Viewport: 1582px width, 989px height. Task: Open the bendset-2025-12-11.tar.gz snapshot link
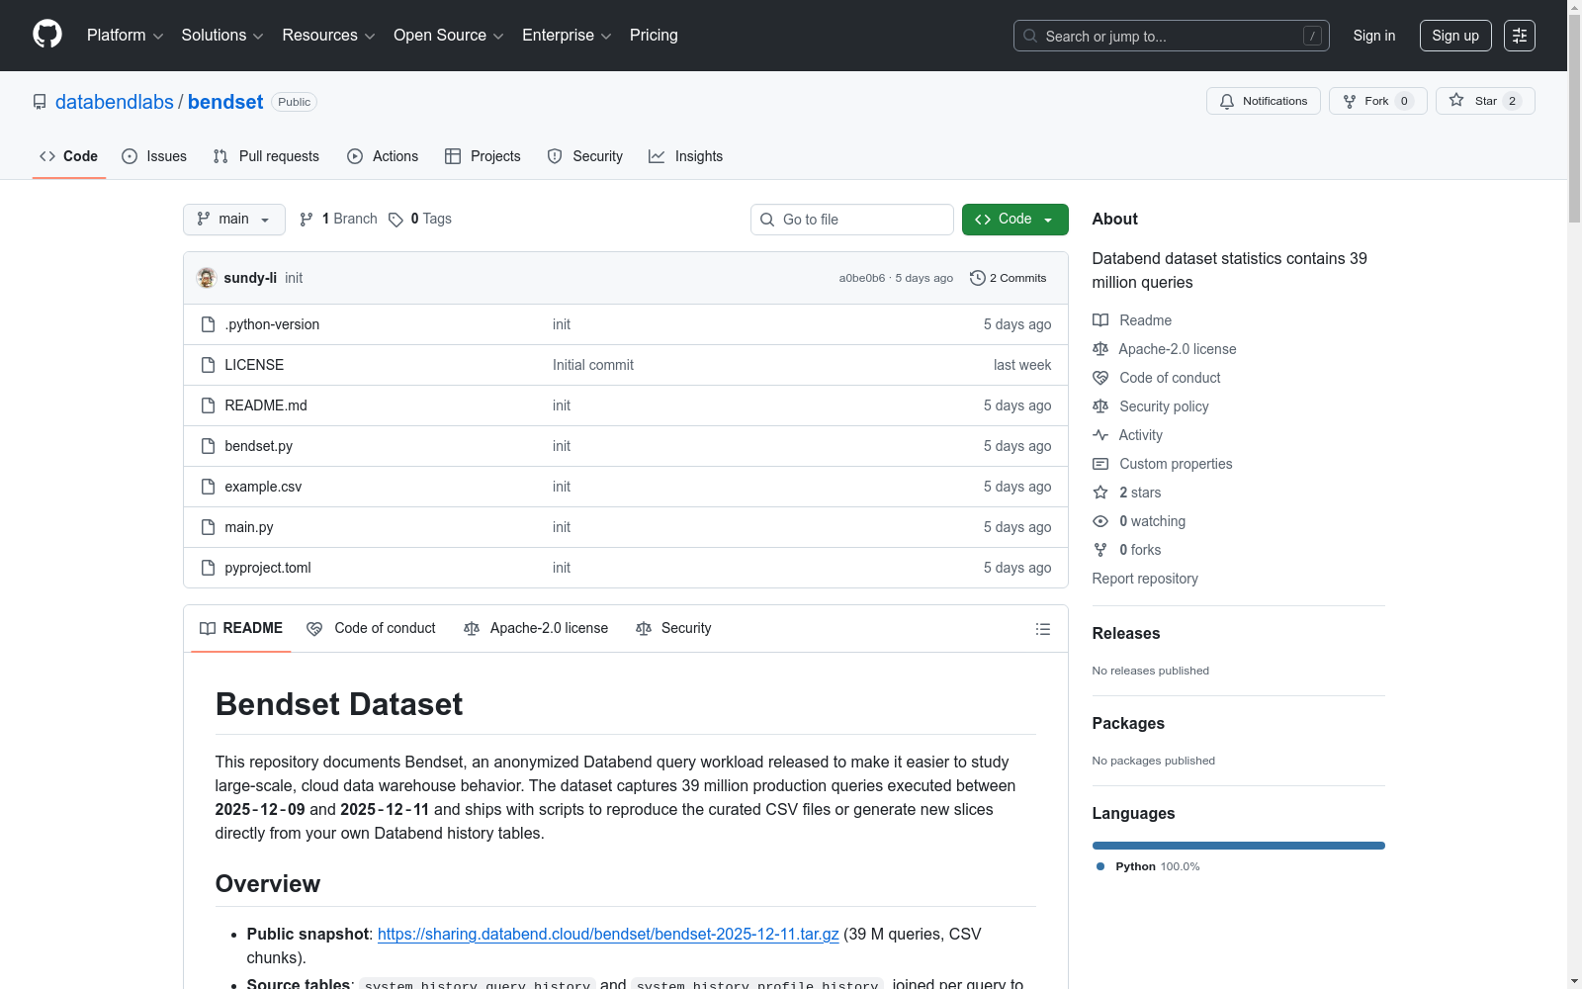pos(608,934)
